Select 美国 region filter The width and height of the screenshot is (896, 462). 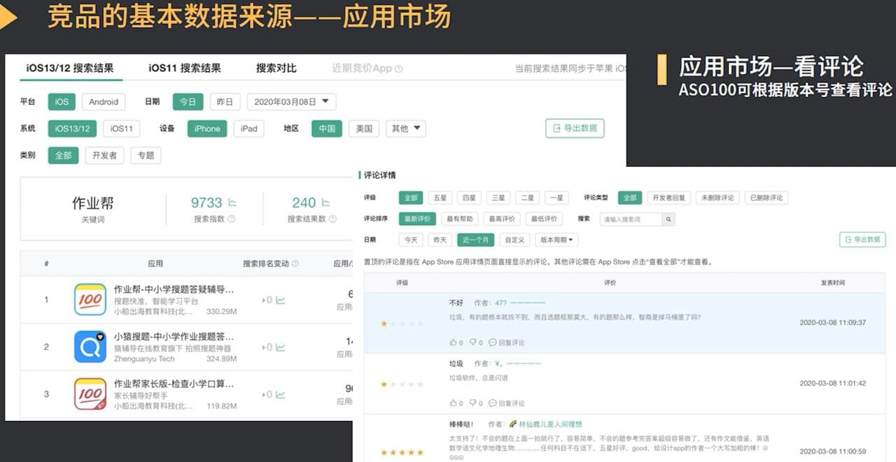(x=364, y=129)
